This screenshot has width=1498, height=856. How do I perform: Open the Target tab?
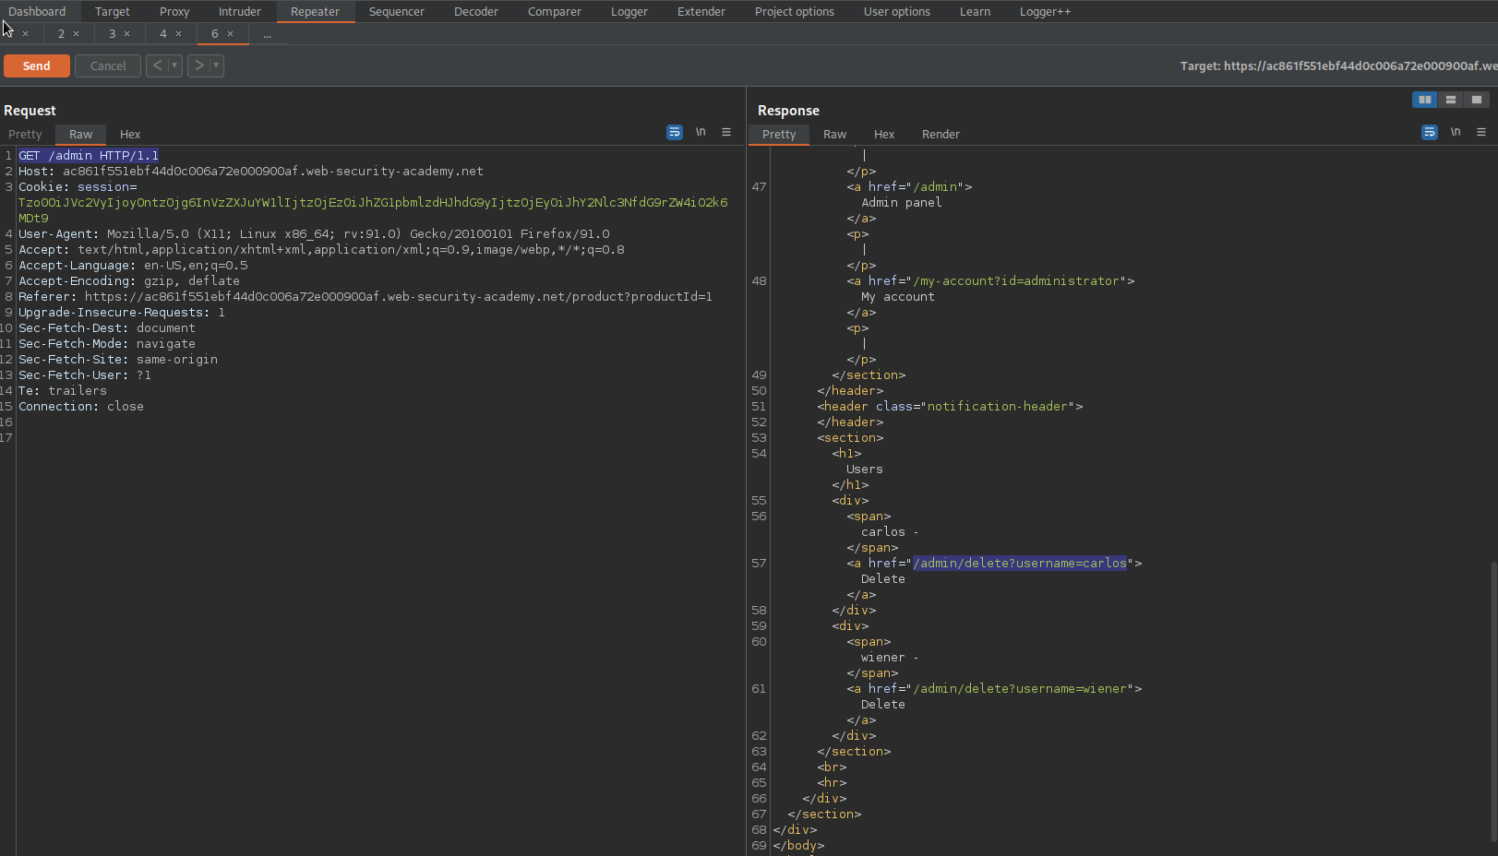click(112, 11)
